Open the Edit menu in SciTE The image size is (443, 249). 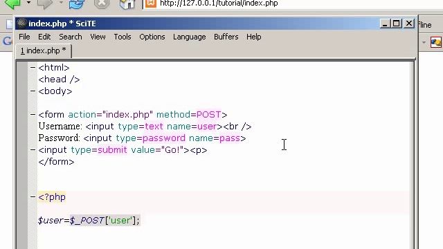(44, 37)
